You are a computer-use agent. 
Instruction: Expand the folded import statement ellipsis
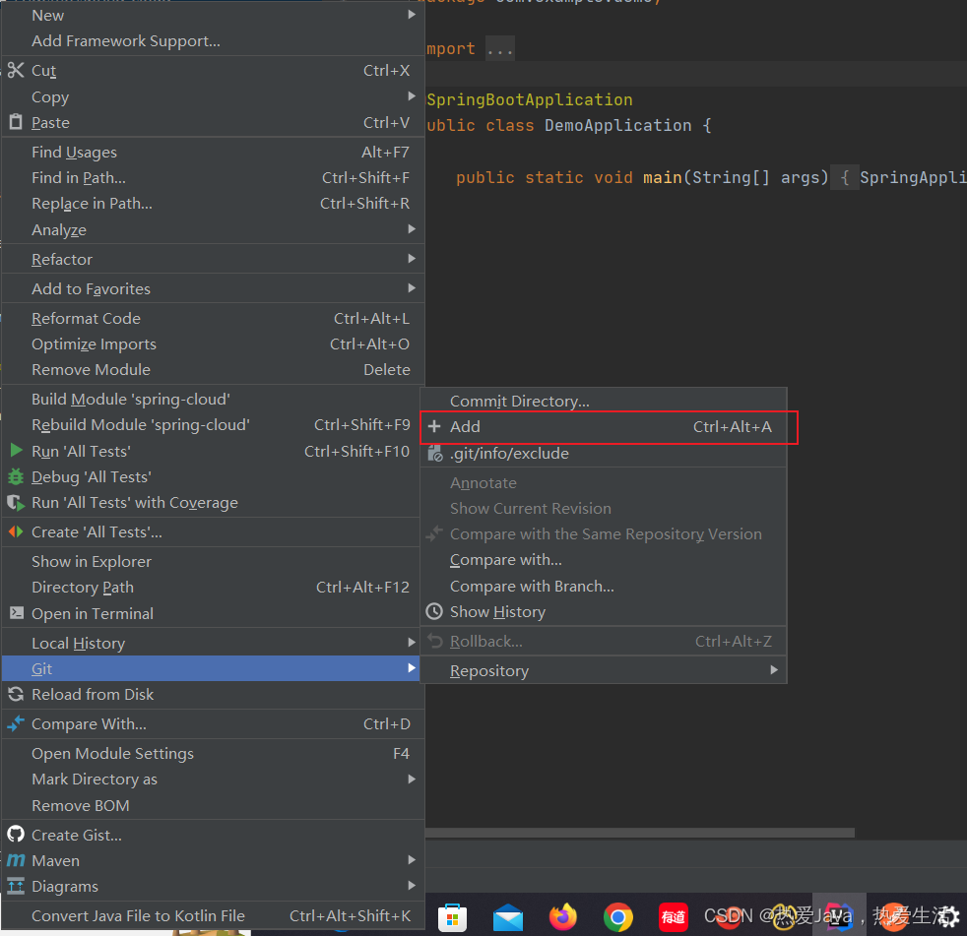(499, 48)
